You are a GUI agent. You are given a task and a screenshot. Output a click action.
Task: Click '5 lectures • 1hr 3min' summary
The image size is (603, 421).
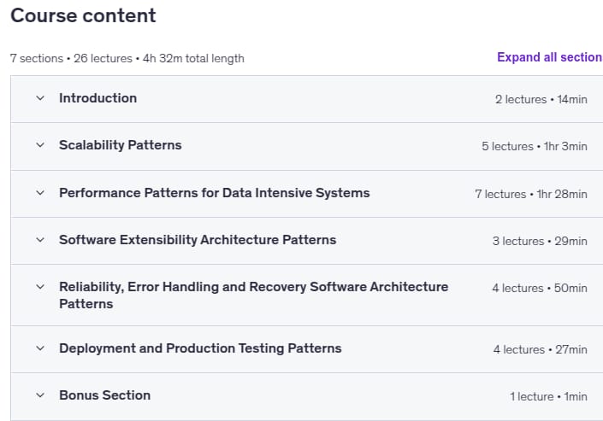pyautogui.click(x=535, y=146)
